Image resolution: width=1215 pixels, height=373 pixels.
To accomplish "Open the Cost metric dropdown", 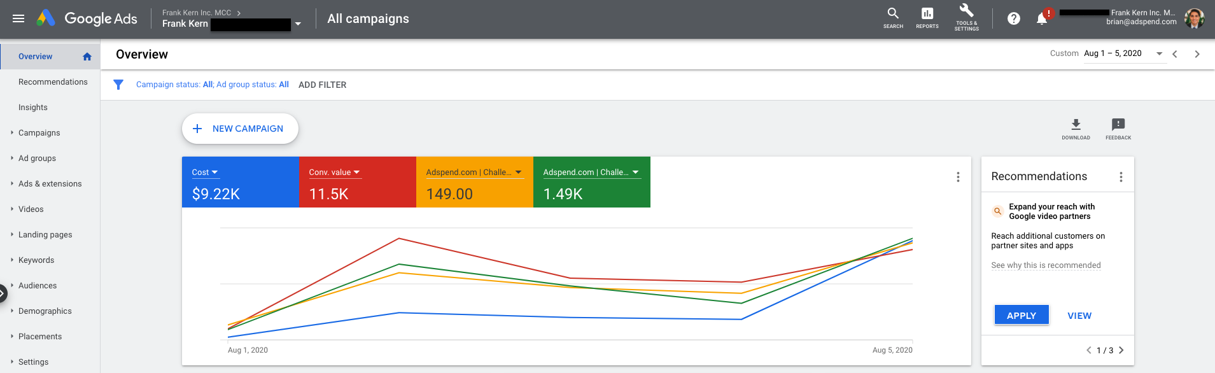I will 205,172.
